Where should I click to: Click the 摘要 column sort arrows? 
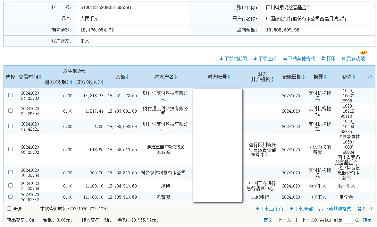325,77
